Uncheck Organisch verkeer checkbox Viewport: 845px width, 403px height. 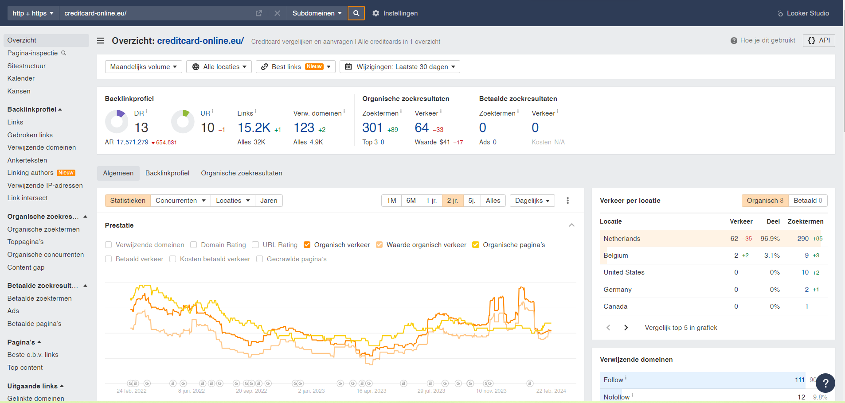click(x=307, y=245)
